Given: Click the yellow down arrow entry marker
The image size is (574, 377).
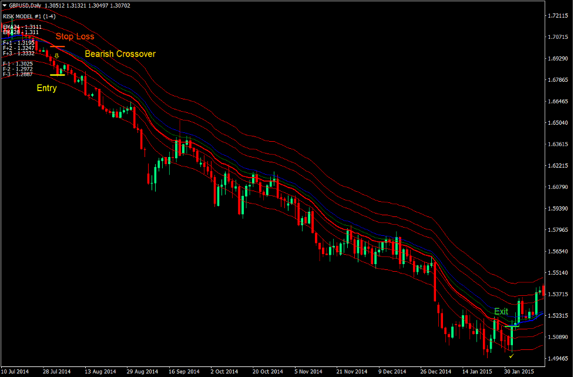Looking at the screenshot, I should click(x=57, y=56).
